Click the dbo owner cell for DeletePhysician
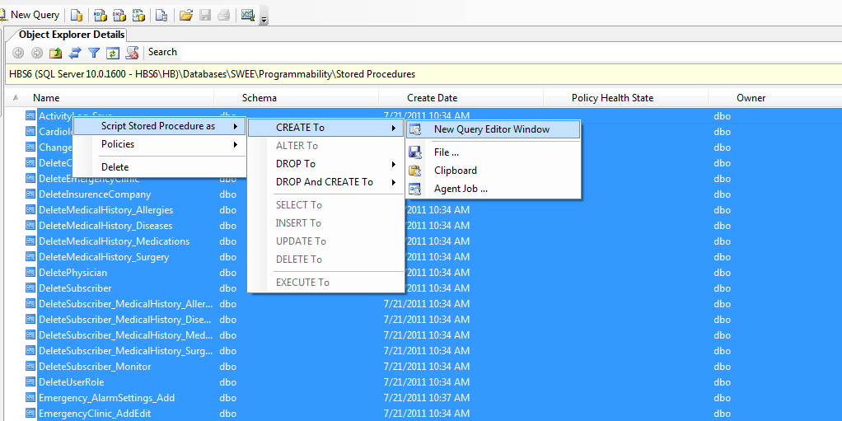842x421 pixels. click(x=723, y=273)
